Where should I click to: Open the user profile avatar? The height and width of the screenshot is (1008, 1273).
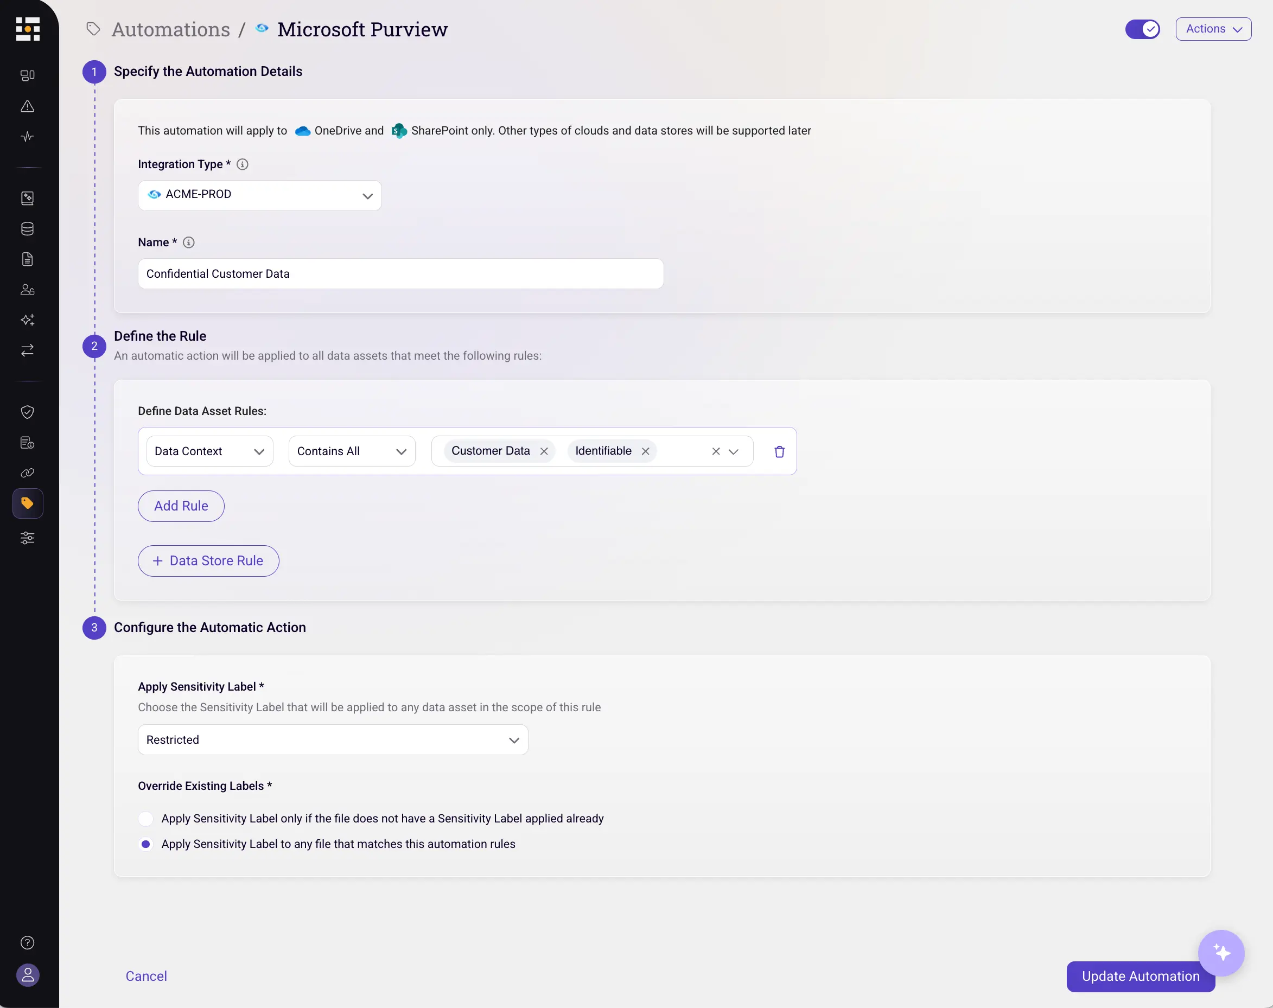(x=28, y=975)
